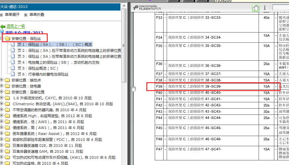Viewport: 289px width, 165px height.
Task: Click page icon of 页 3 entry
Action: click(x=13, y=56)
